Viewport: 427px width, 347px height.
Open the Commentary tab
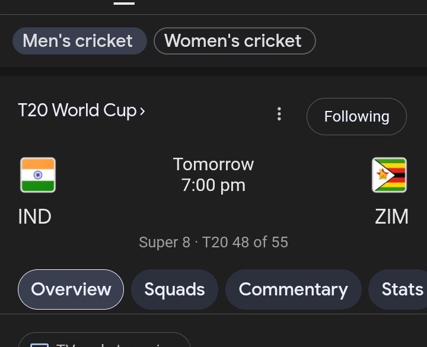(x=293, y=289)
